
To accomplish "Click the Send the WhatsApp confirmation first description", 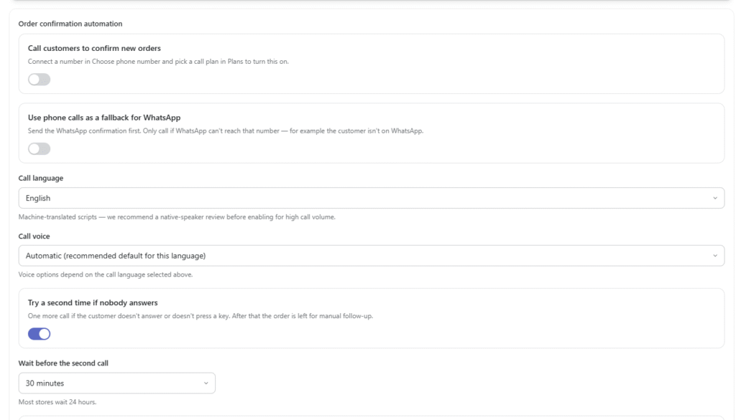I will click(226, 131).
